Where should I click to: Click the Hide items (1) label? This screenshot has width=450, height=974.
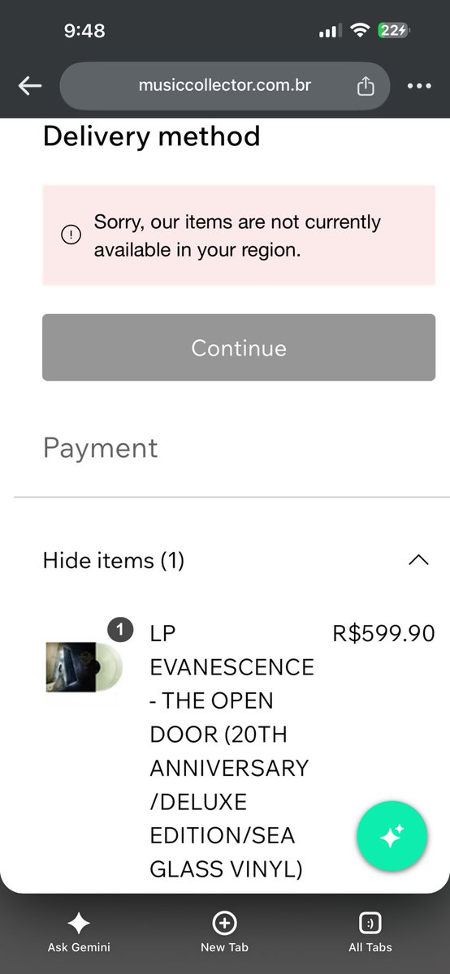coord(114,560)
